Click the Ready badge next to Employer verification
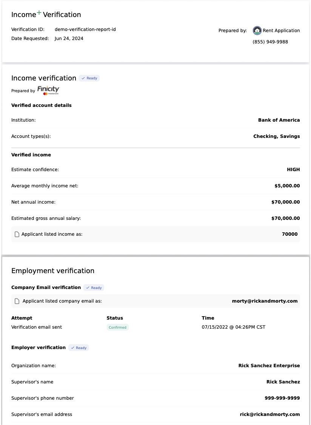This screenshot has width=311, height=425. (x=79, y=348)
